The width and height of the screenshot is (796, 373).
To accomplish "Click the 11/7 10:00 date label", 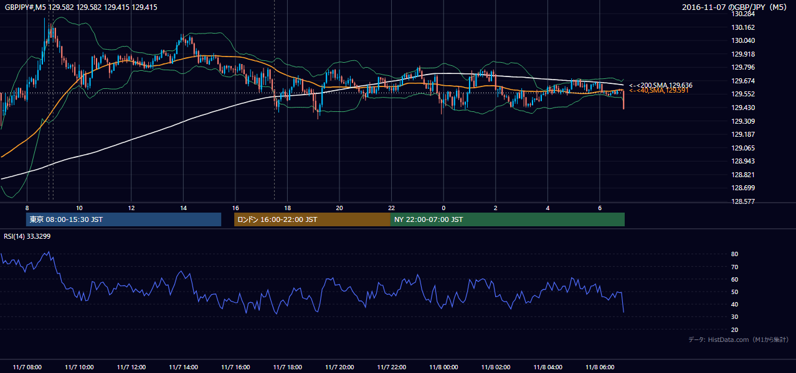I will click(x=79, y=367).
